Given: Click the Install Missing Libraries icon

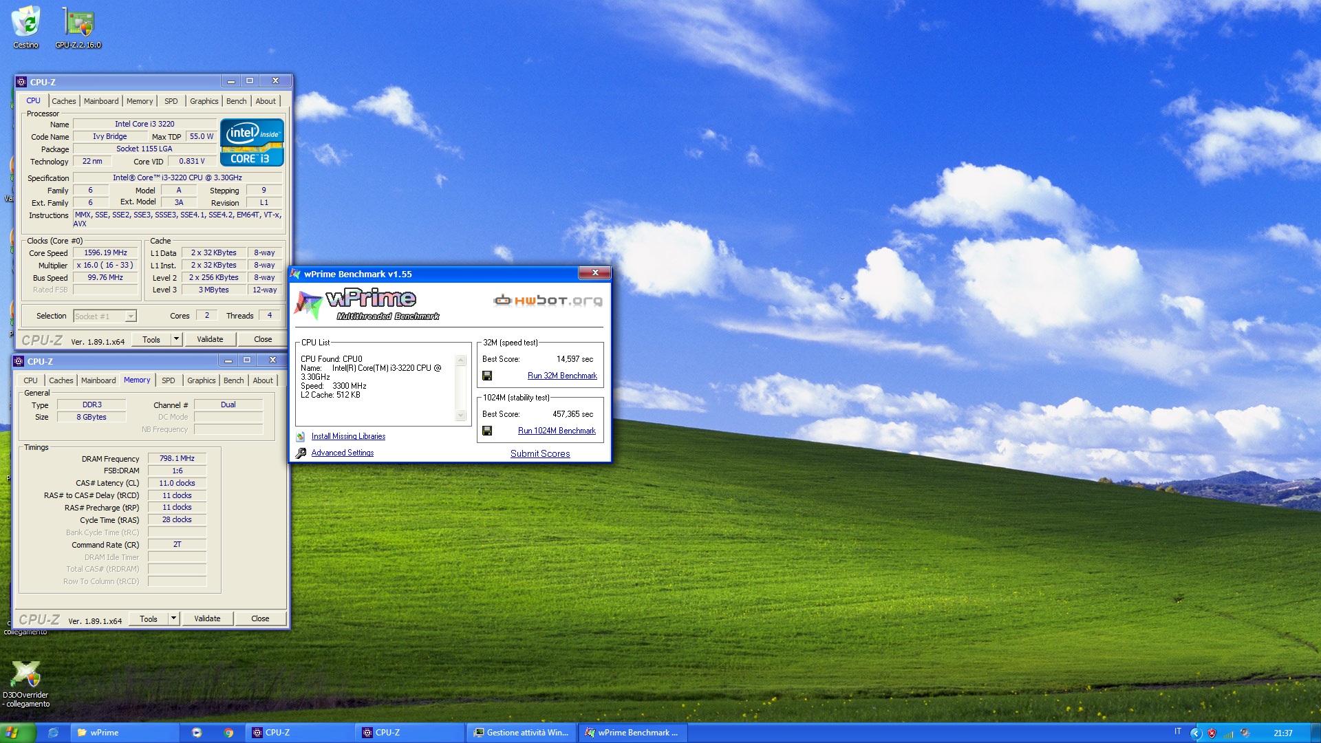Looking at the screenshot, I should coord(301,436).
